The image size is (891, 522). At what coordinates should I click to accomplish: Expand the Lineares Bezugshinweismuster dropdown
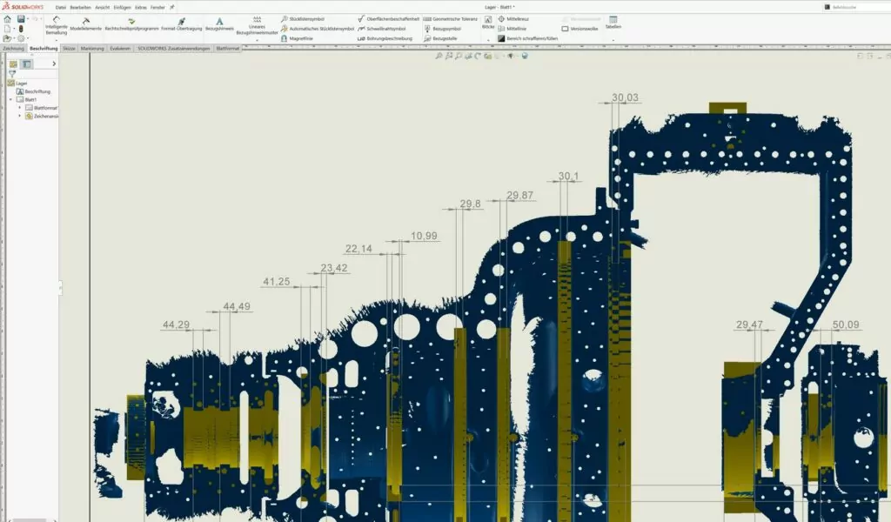coord(256,40)
